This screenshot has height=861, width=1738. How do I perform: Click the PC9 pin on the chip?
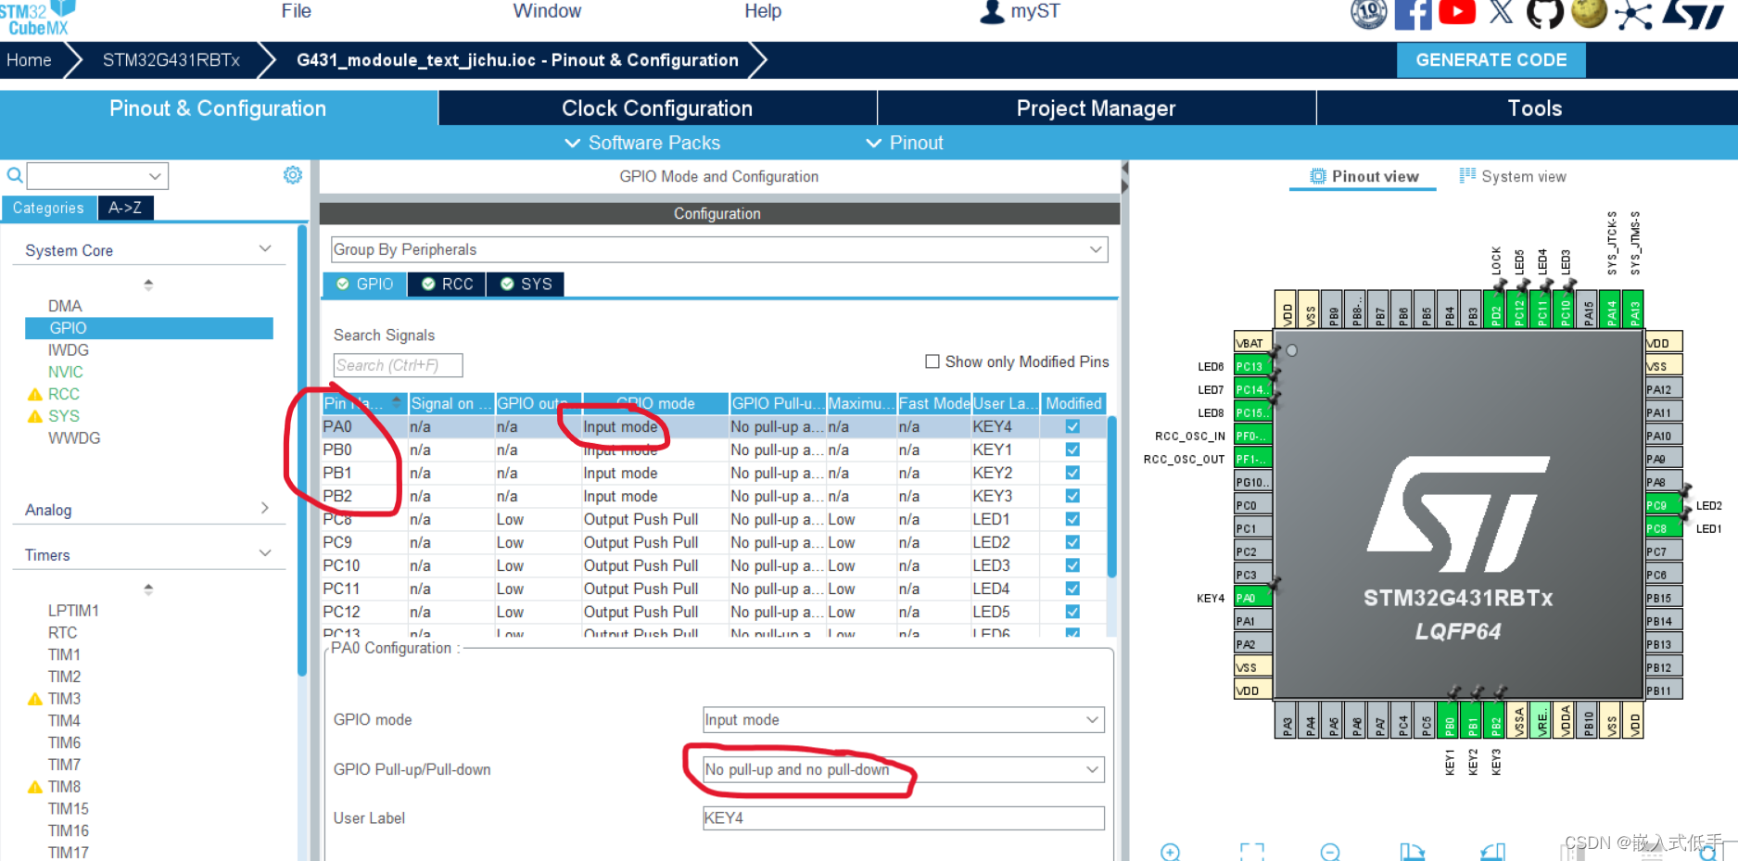(x=1664, y=505)
